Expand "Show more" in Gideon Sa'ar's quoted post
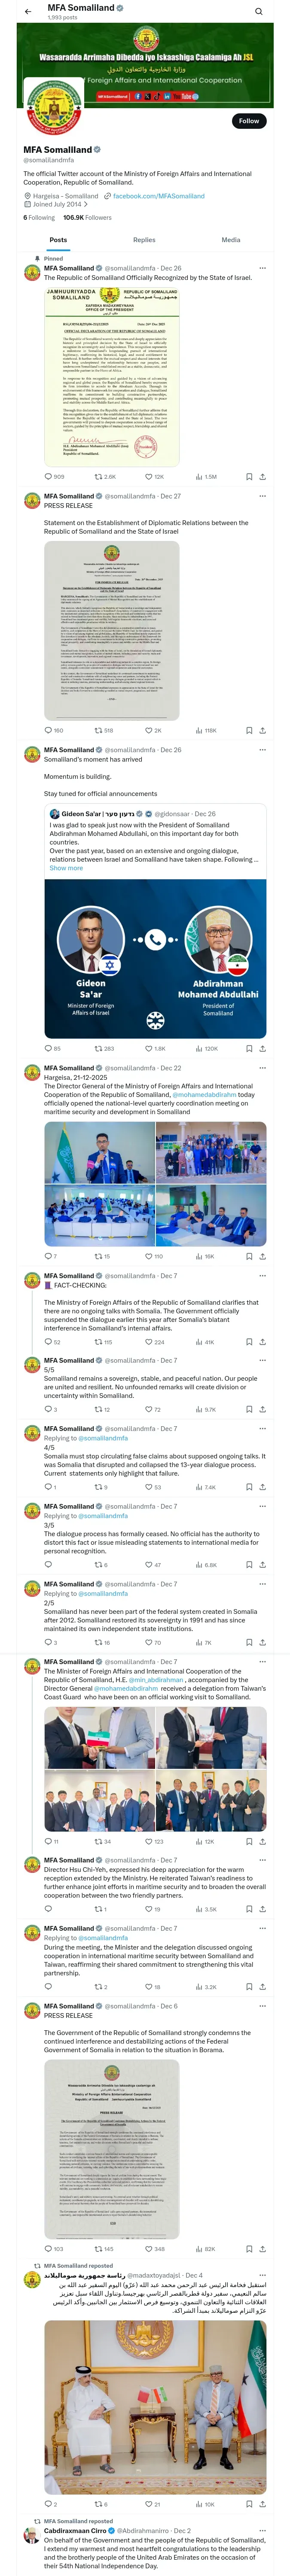The image size is (290, 2576). click(66, 868)
